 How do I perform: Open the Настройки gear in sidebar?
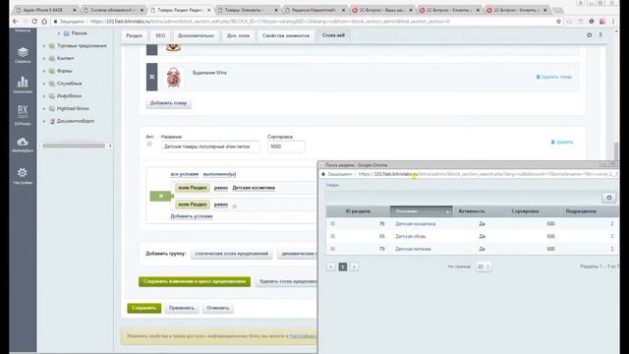pyautogui.click(x=23, y=175)
